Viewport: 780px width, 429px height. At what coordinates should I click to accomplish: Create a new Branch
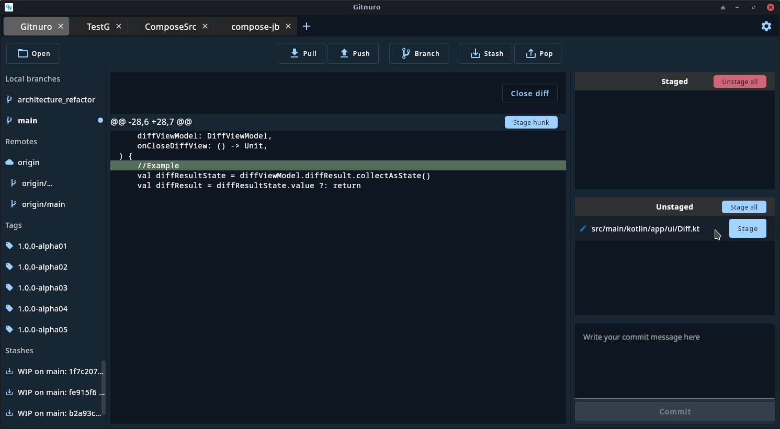point(419,53)
